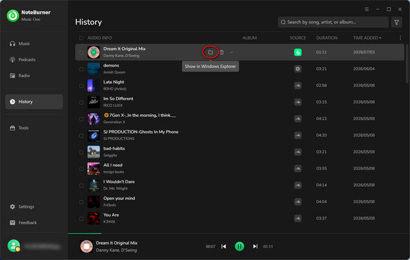
Task: Skip to previous track
Action: [x=224, y=247]
